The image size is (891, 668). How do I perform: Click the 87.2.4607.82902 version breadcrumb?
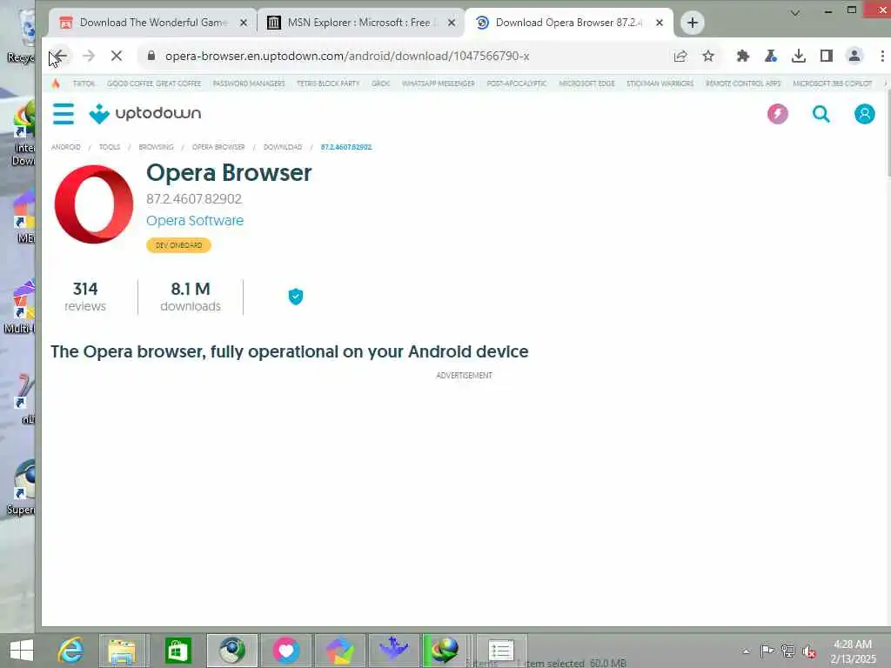point(346,147)
